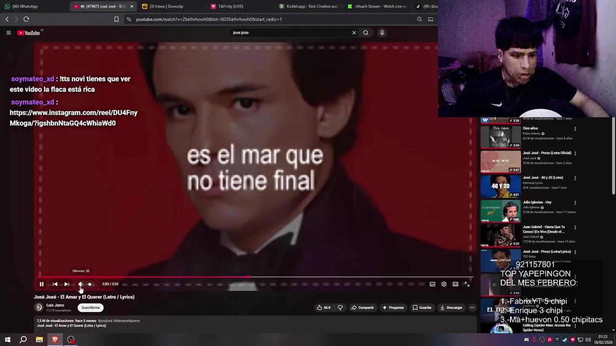Start voice search with microphone icon
The height and width of the screenshot is (346, 616).
tap(382, 33)
